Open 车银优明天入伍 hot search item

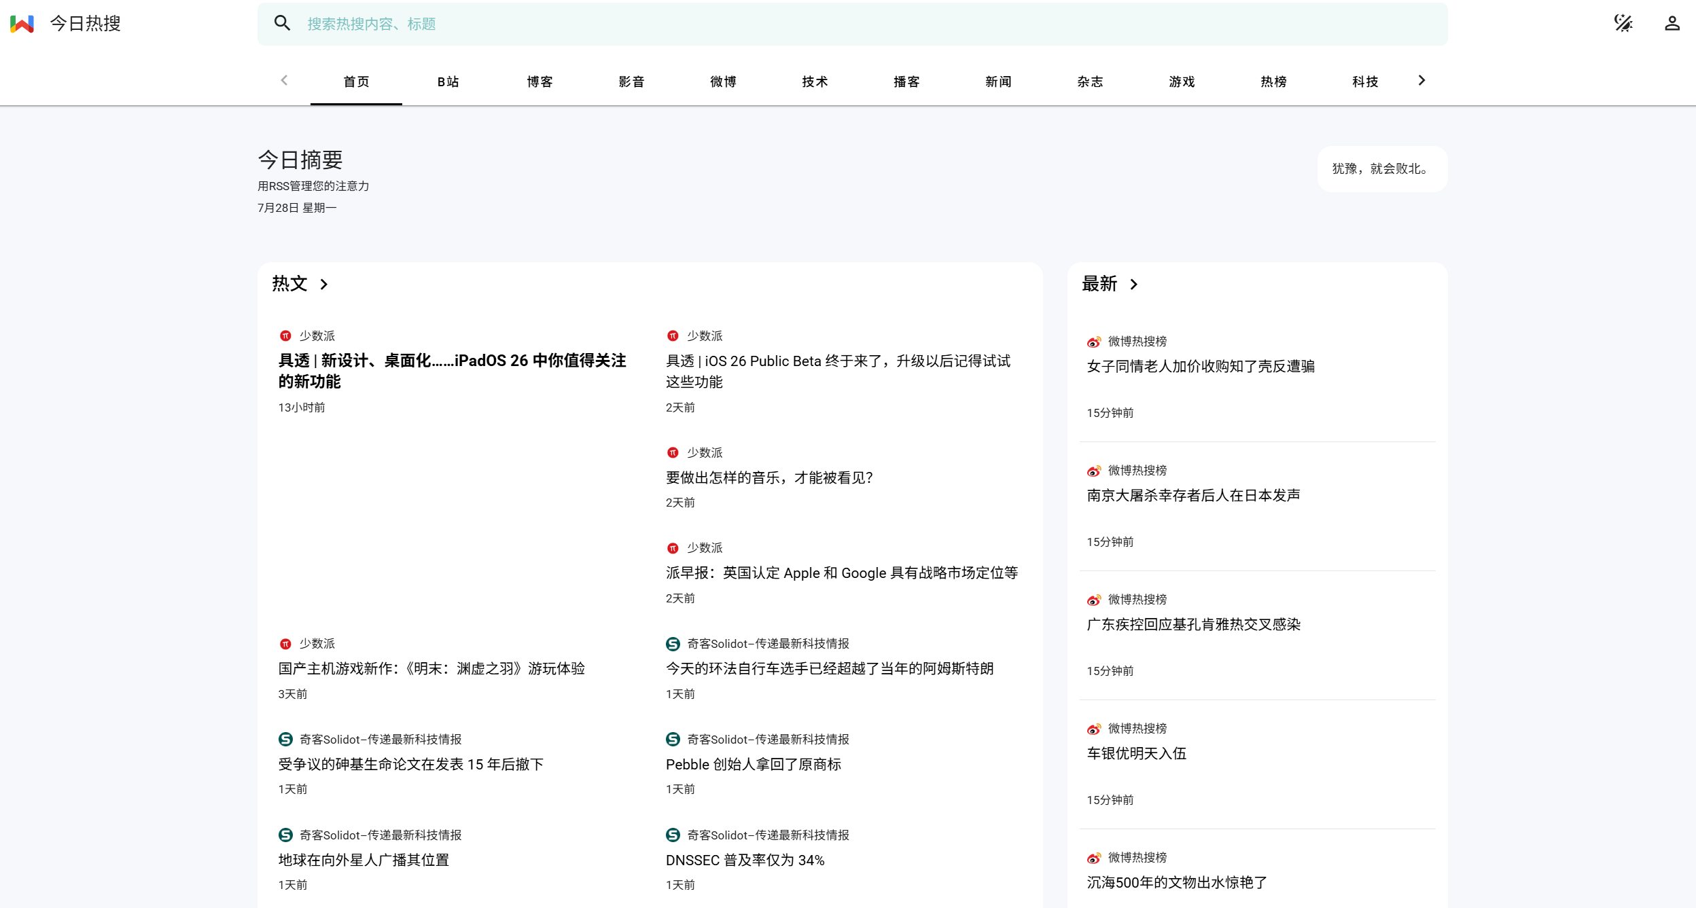point(1136,754)
